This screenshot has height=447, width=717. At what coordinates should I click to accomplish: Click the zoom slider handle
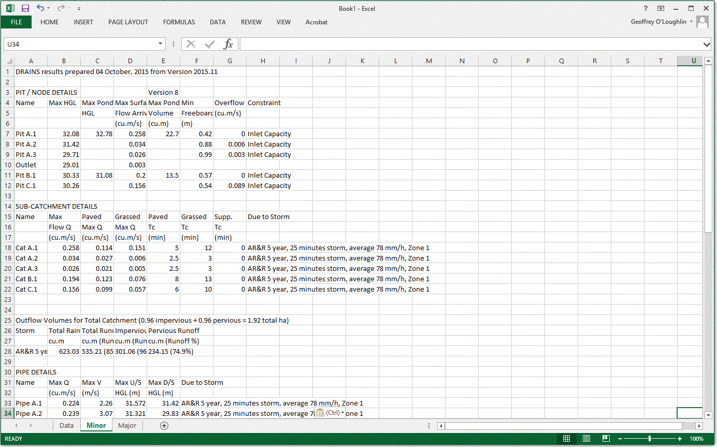pyautogui.click(x=649, y=439)
